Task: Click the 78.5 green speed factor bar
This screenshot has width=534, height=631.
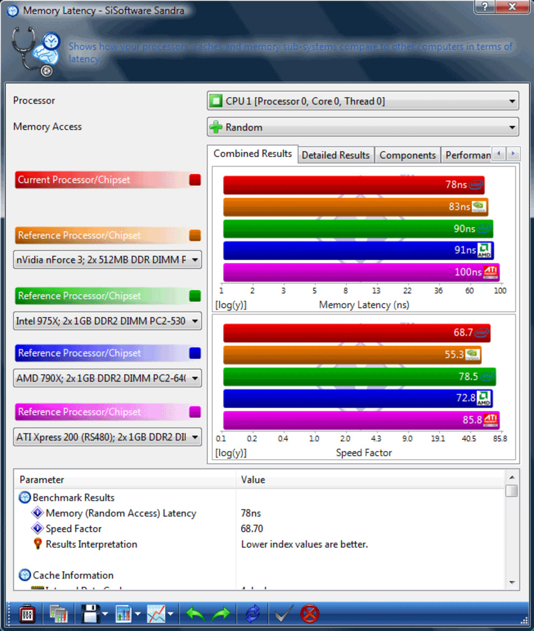Action: (x=360, y=377)
